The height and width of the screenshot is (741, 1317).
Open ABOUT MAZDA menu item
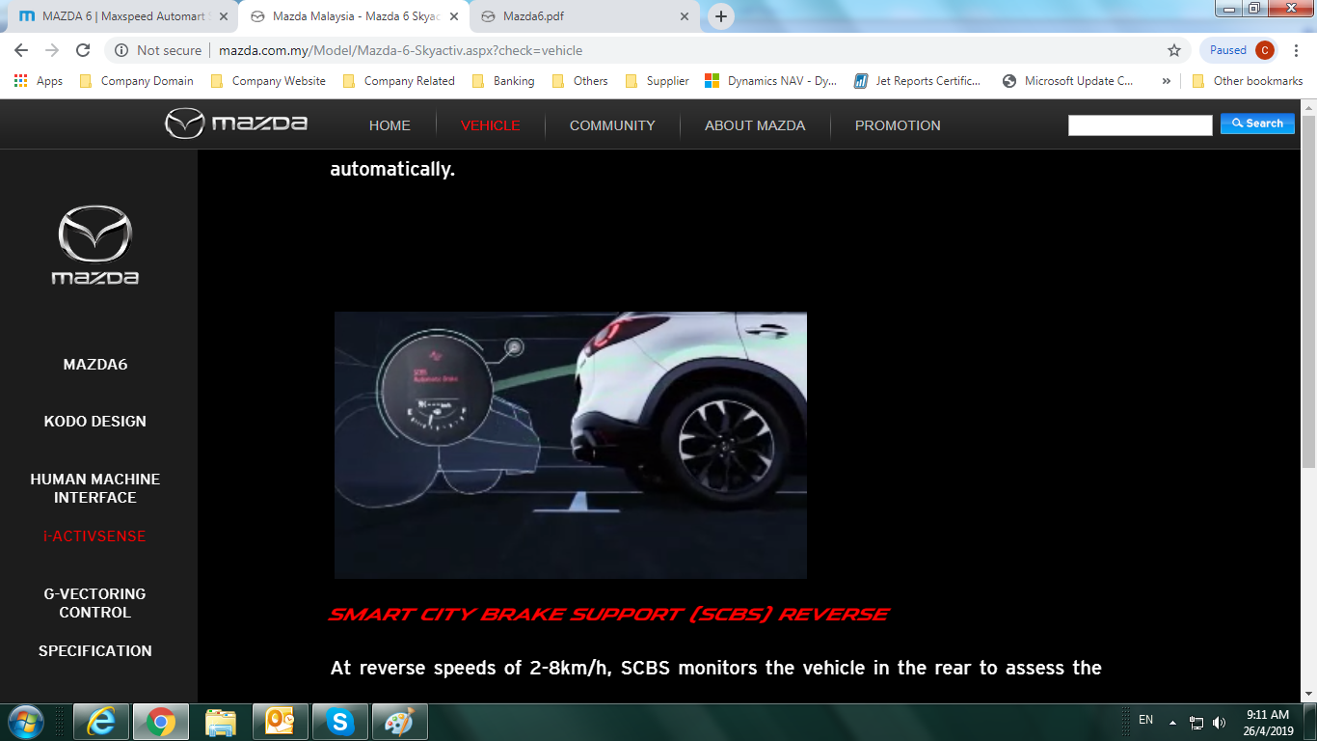tap(755, 125)
